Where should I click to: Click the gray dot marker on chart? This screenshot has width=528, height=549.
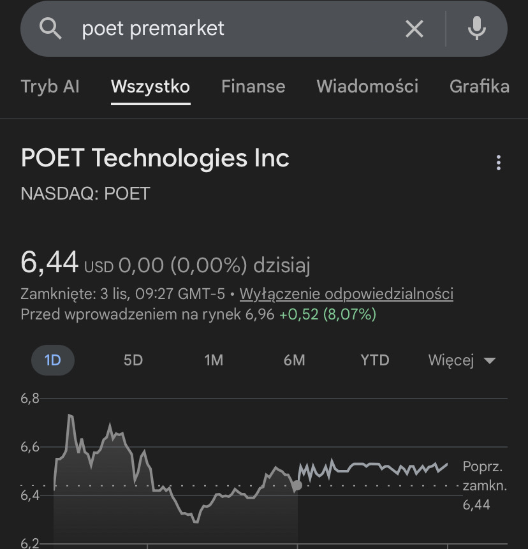tap(297, 485)
